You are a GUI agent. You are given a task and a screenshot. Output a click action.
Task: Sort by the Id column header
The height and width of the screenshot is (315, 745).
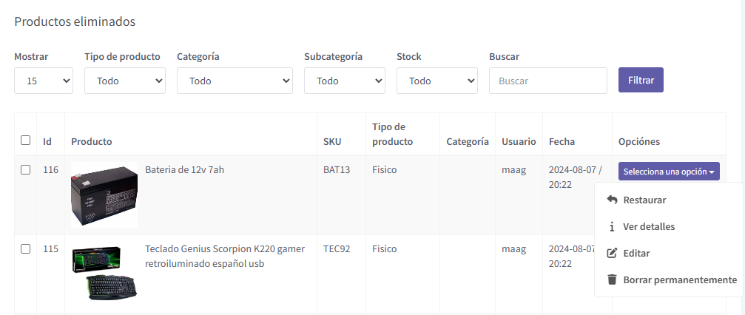(47, 141)
